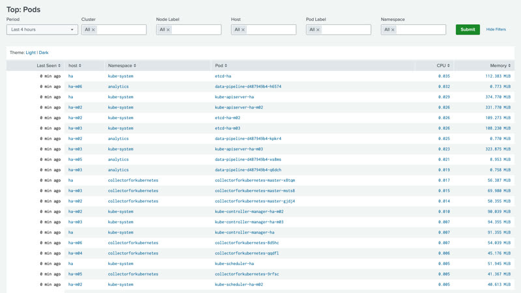Viewport: 521px width, 293px height.
Task: Click namespace analytics in data-pipeline kpkr4 row
Action: click(x=119, y=139)
